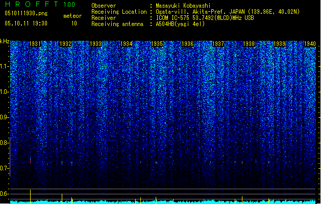Click the yellow intensity spike at 1932
The image size is (321, 204).
point(62,199)
